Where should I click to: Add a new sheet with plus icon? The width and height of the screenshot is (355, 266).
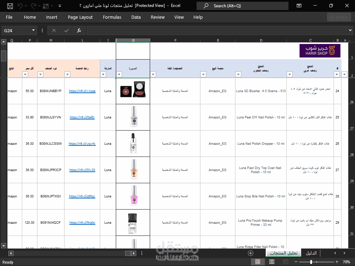click(x=250, y=253)
